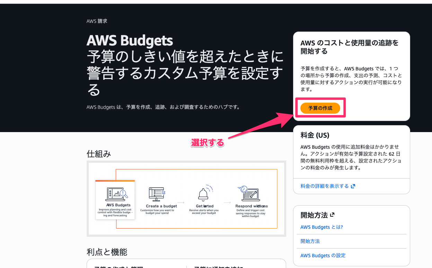The image size is (432, 268).
Task: Open the AWS Budgets とは? link
Action: tap(321, 227)
